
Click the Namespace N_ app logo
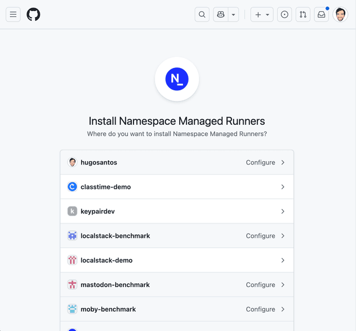tap(177, 79)
